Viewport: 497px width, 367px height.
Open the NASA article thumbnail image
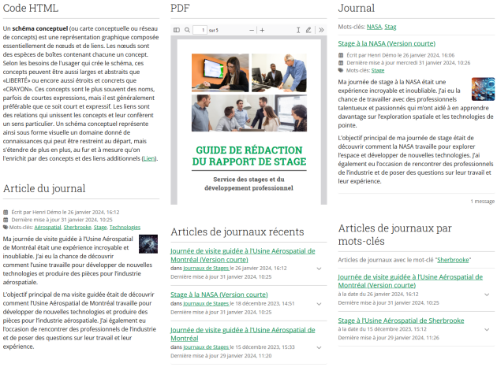pos(483,89)
